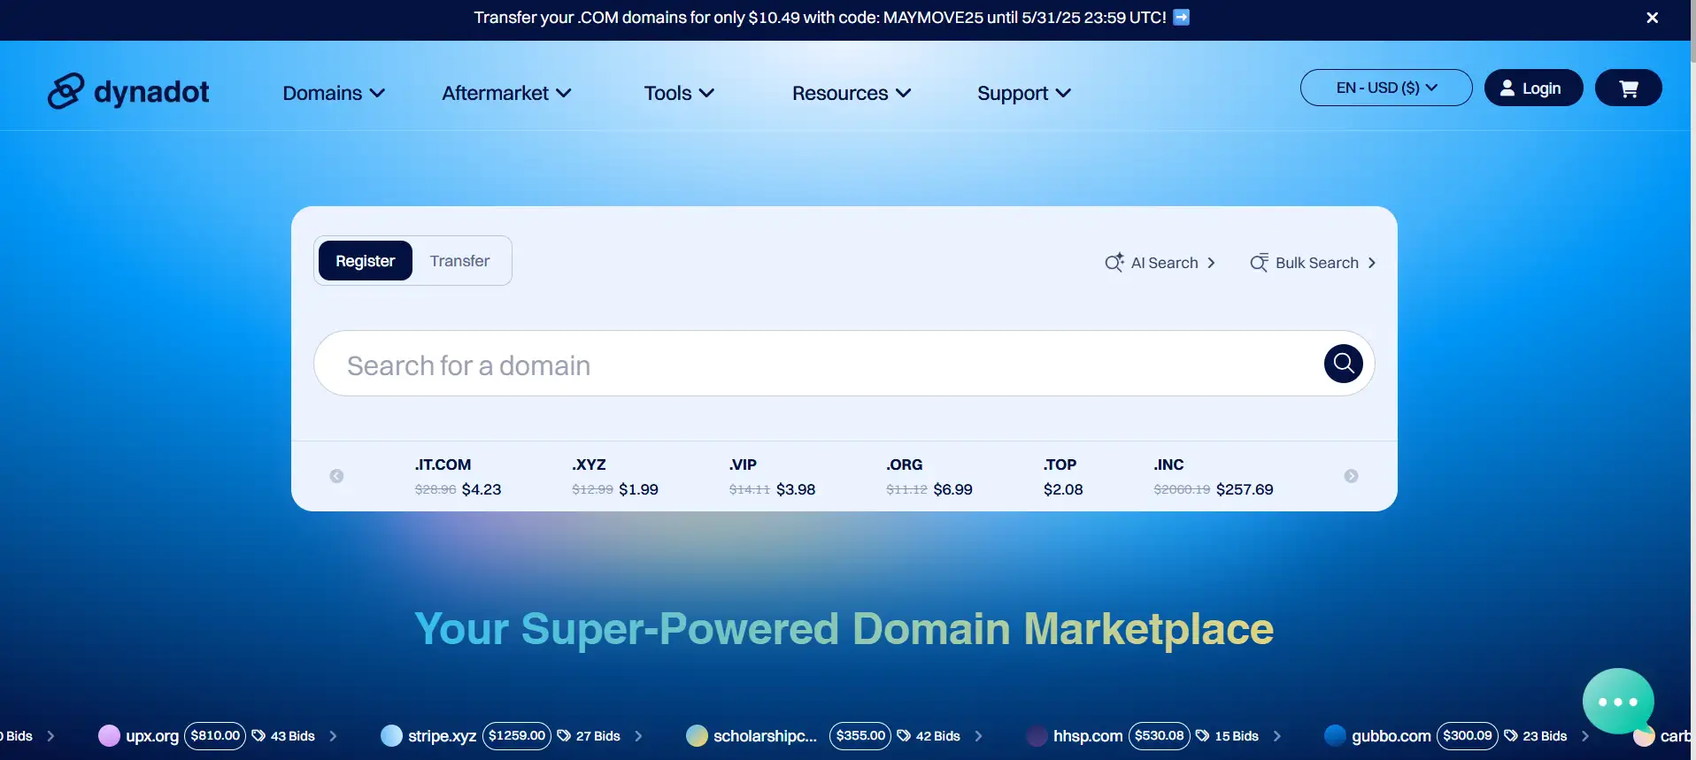Viewport: 1696px width, 760px height.
Task: Click the $1259.00 price badge
Action: (x=517, y=735)
